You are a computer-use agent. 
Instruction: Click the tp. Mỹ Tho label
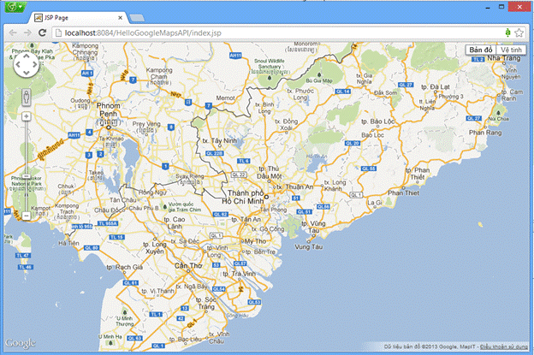(x=255, y=241)
